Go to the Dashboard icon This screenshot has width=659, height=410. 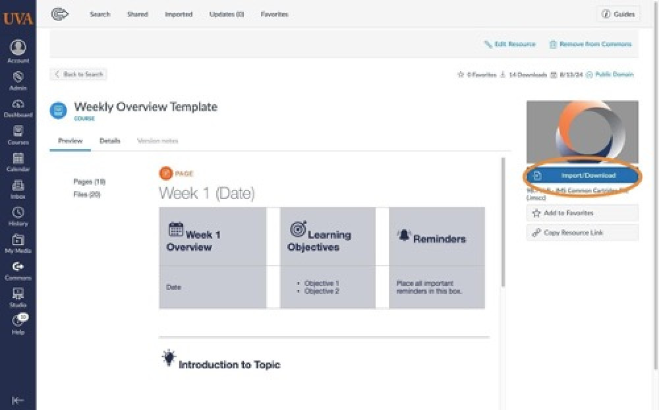coord(18,108)
